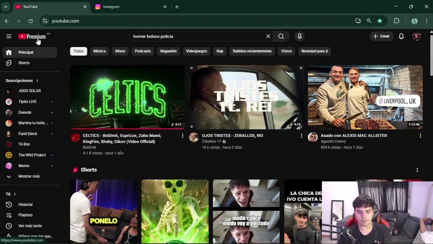Start voice search with microphone
The width and height of the screenshot is (433, 244).
300,36
